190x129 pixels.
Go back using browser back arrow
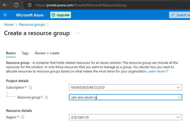[x=5, y=5]
